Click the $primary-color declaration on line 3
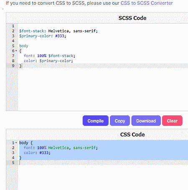This screenshot has height=190, width=188. coord(43,36)
